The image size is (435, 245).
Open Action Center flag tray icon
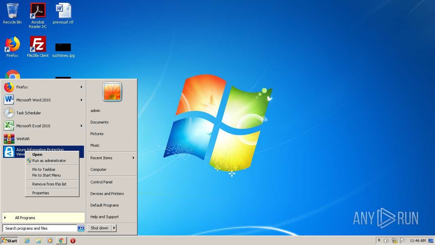[x=403, y=241]
